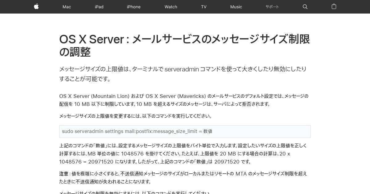Open the TV navigation item

tap(204, 7)
